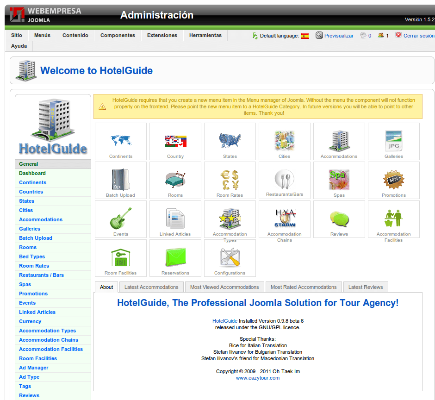
Task: Open the Reservations green envelope icon
Action: point(175,257)
